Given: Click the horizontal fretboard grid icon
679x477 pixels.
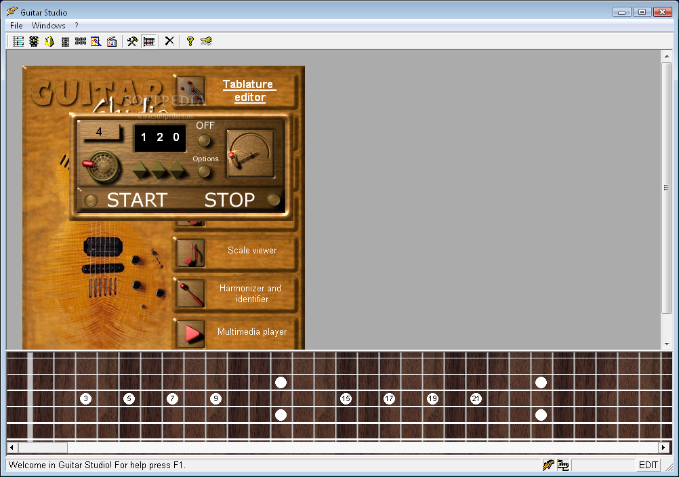Looking at the screenshot, I should pos(81,41).
